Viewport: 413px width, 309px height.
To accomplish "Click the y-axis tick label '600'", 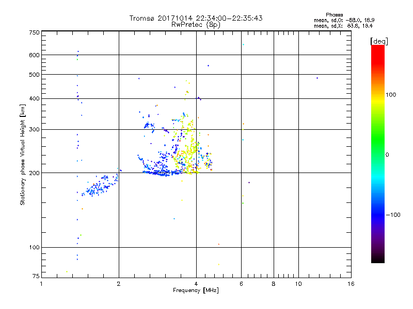I will pyautogui.click(x=34, y=55).
